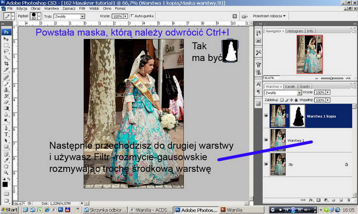The image size is (358, 214).
Task: Open the Filtr menu
Action: (82, 8)
